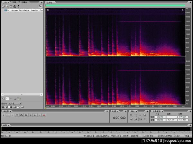193x144 pixels.
Task: Click the red Record button
Action: 44,115
